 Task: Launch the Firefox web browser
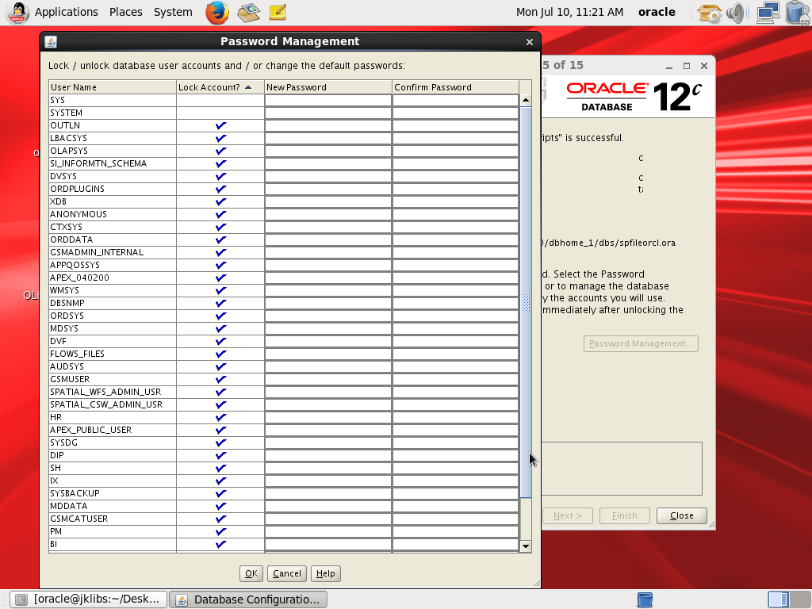(x=216, y=12)
